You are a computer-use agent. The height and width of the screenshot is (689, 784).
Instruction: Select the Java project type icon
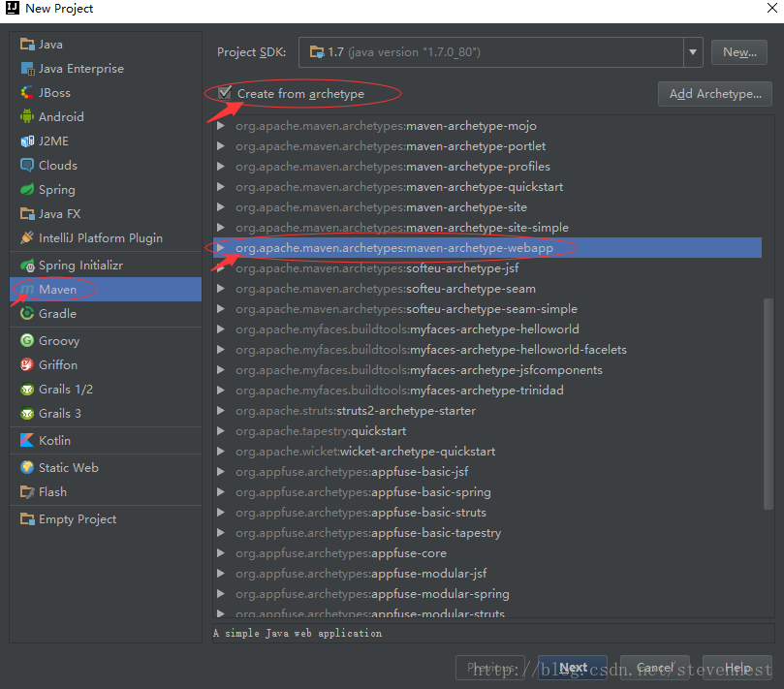click(x=27, y=44)
